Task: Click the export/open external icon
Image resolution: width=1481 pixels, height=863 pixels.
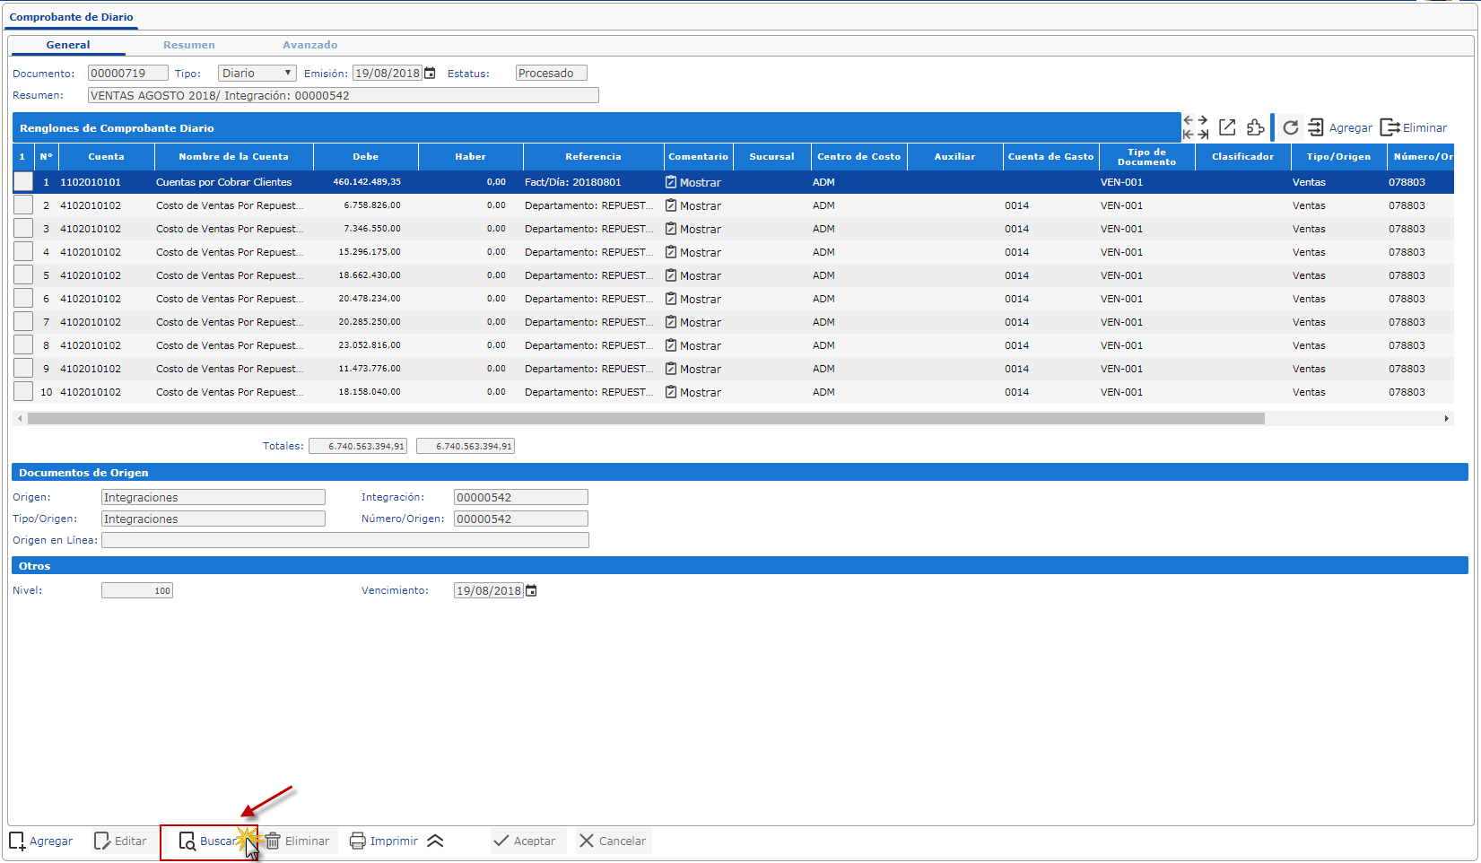Action: pos(1227,127)
